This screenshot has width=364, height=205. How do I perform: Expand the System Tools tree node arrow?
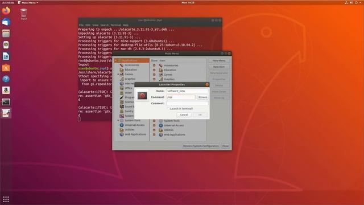[x=118, y=120]
